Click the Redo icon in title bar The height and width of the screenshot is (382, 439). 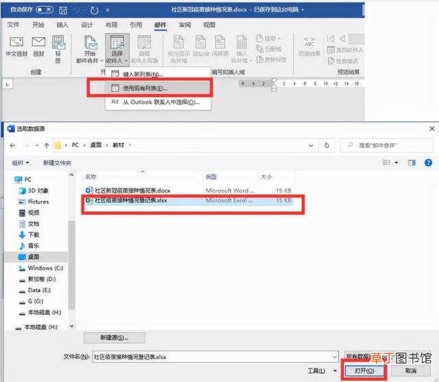(x=95, y=10)
